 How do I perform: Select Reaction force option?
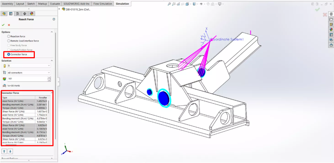9,37
